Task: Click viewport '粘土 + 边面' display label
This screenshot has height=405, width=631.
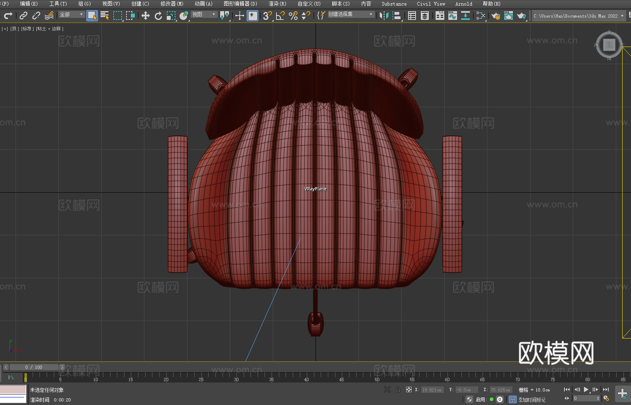Action: pos(49,29)
